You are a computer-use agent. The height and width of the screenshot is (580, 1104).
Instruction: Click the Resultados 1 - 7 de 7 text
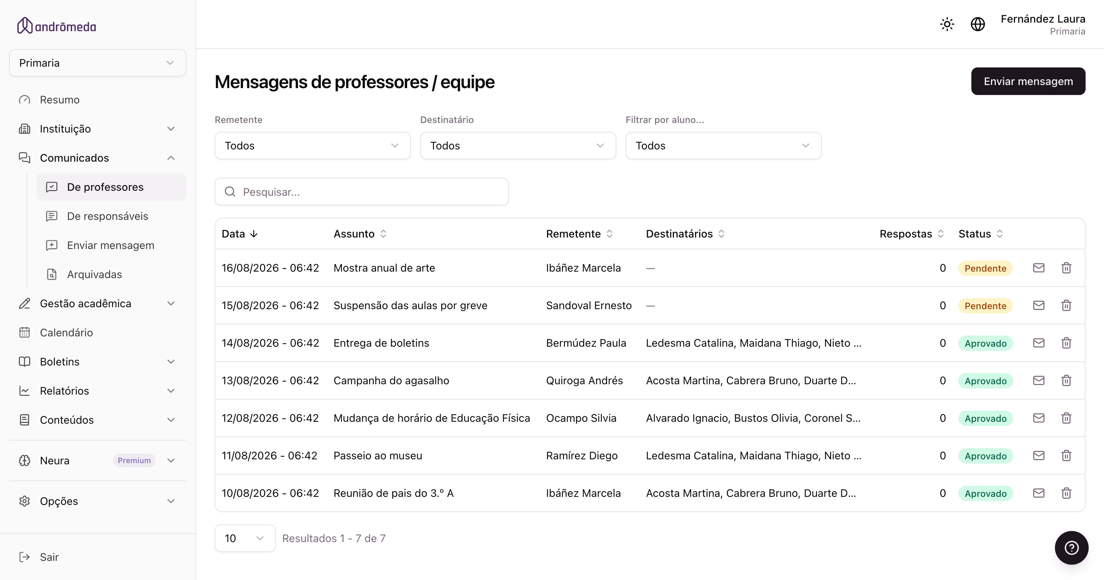[x=334, y=538]
